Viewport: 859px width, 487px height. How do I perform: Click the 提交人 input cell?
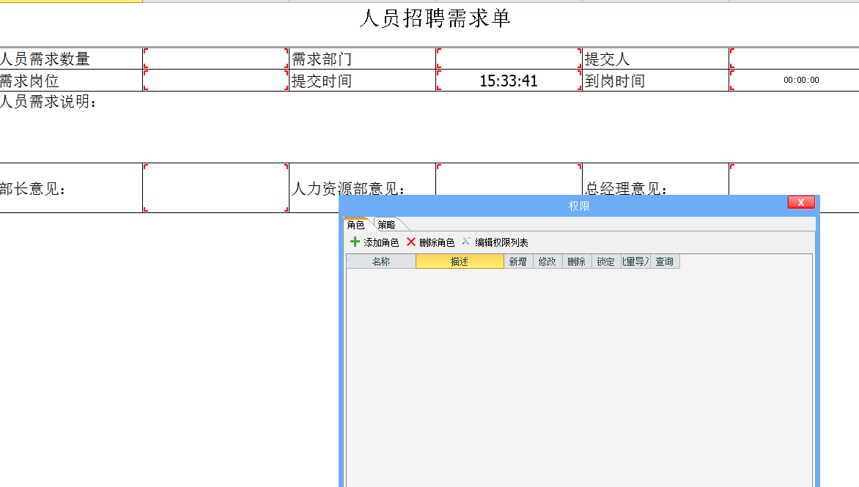(795, 59)
